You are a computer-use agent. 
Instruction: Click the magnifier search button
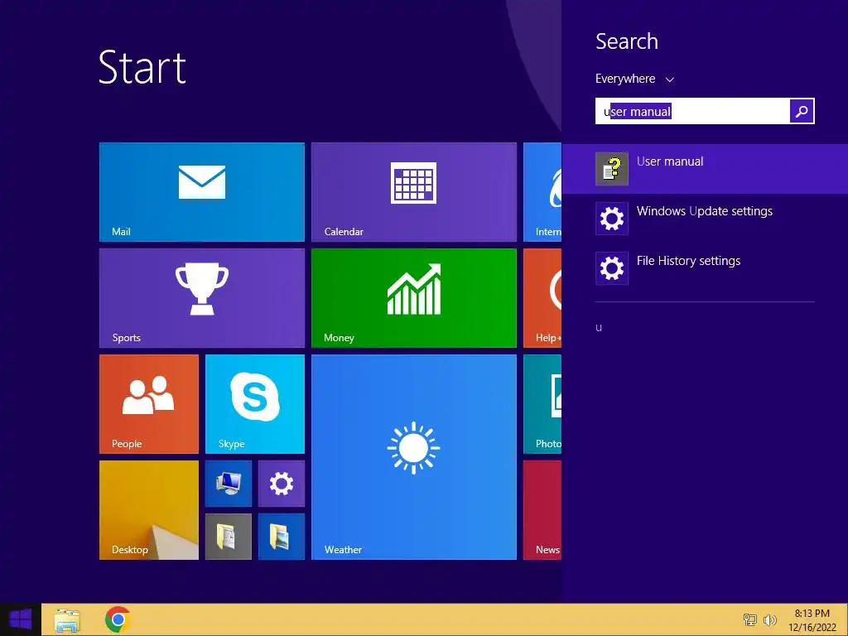pos(802,111)
